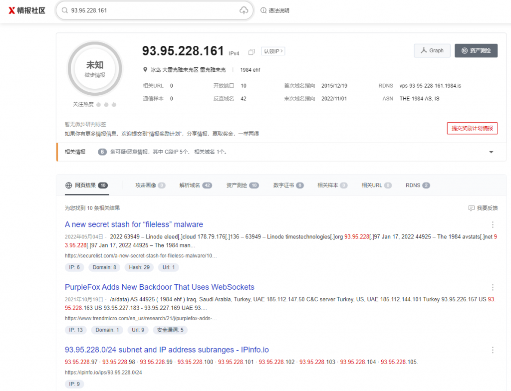Viewport: 511px width, 391px height.
Task: Click the 'IP: 9' tag
Action: pyautogui.click(x=74, y=384)
